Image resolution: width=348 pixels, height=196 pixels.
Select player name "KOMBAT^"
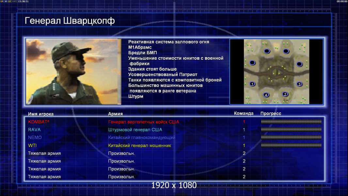click(x=39, y=122)
